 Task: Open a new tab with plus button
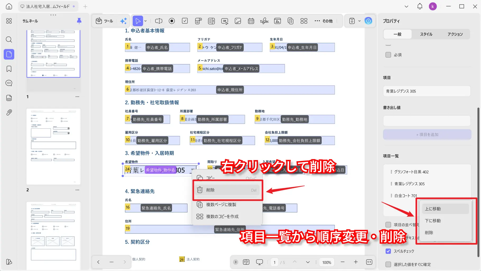point(85,6)
